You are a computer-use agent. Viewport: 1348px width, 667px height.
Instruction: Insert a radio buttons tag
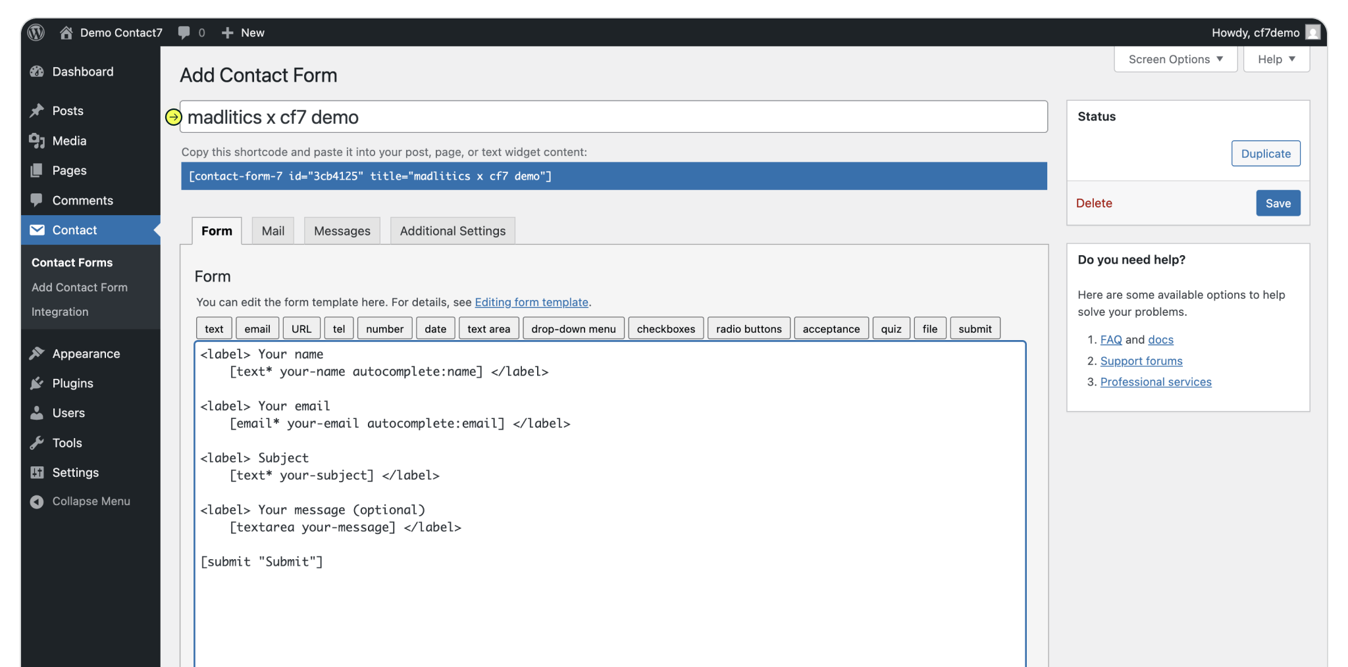(x=749, y=328)
